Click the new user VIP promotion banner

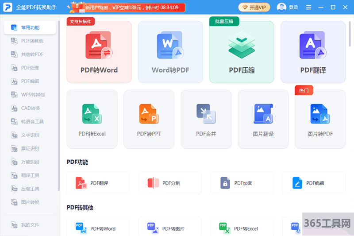126,7
